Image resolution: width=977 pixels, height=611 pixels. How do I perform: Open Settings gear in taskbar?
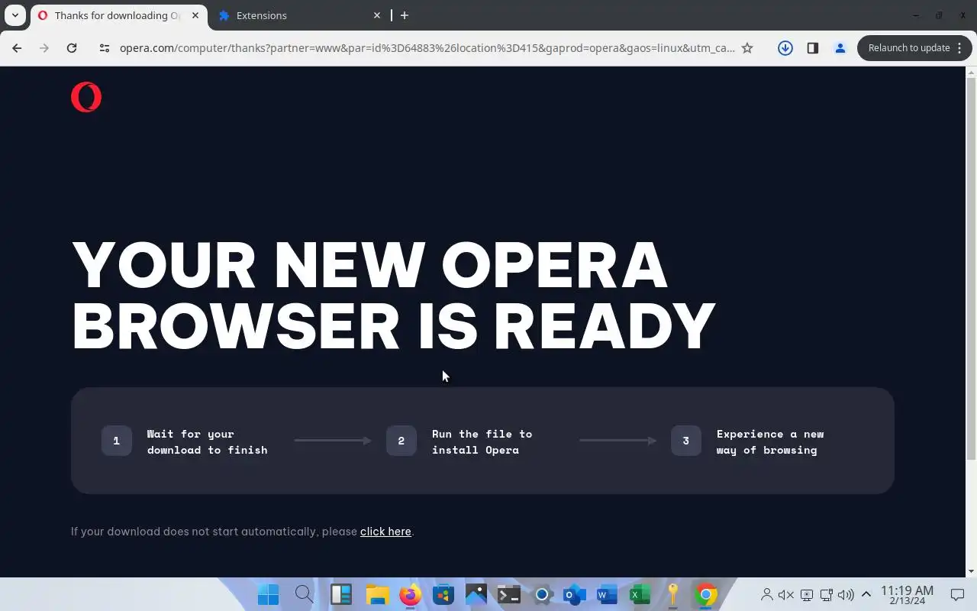(x=543, y=595)
